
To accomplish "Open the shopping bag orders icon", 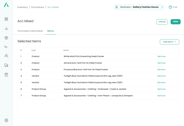I will click(x=6, y=75).
